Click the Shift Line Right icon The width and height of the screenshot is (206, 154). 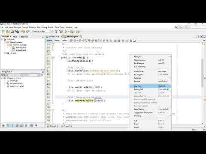point(119,41)
